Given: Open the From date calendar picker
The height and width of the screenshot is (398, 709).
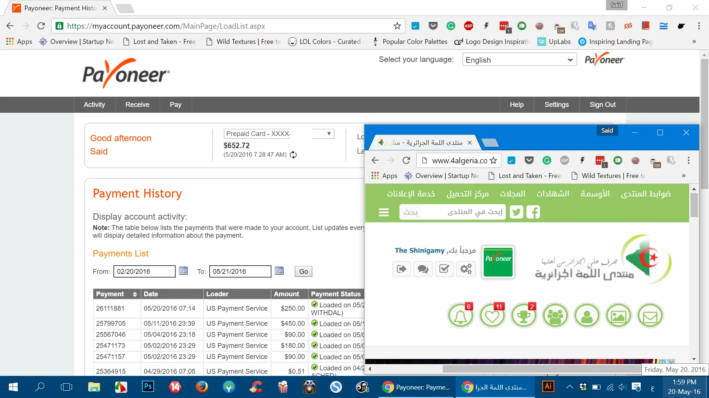Looking at the screenshot, I should pyautogui.click(x=184, y=271).
